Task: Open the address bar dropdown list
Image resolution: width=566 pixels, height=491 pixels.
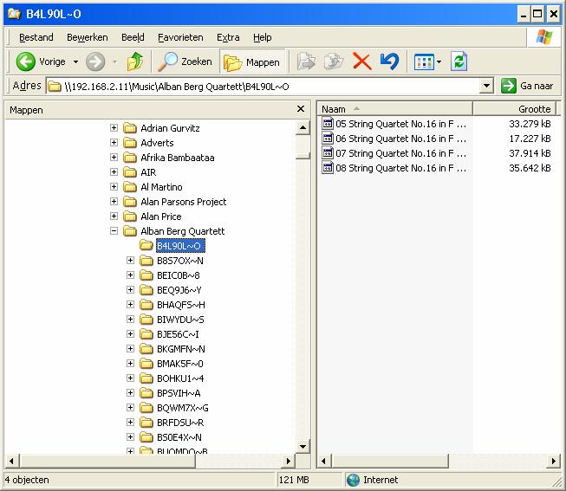Action: coord(485,87)
